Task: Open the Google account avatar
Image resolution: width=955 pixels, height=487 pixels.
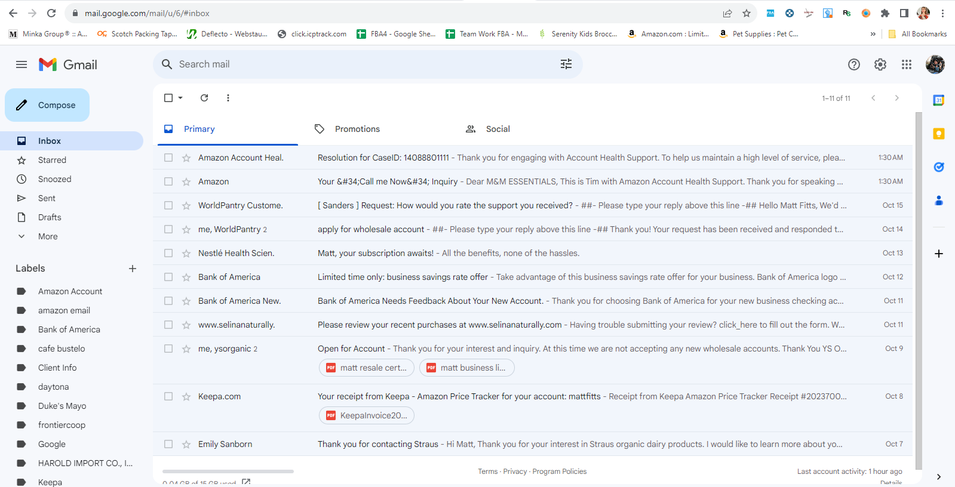Action: (935, 64)
